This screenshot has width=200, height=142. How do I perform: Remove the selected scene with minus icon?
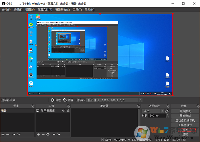pos(8,134)
